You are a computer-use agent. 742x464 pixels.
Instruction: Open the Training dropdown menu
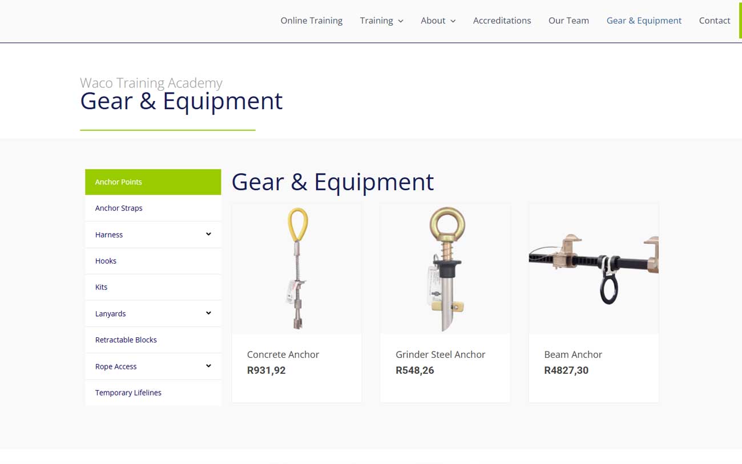pyautogui.click(x=381, y=21)
